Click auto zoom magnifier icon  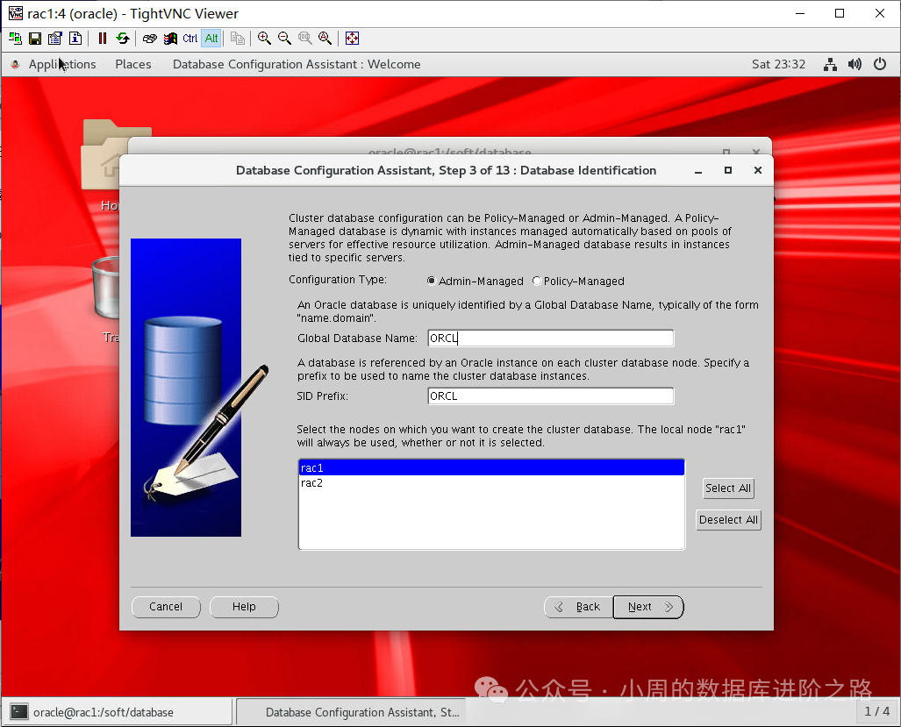coord(325,39)
